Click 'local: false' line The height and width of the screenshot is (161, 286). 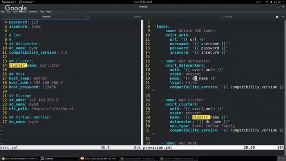click(x=183, y=83)
